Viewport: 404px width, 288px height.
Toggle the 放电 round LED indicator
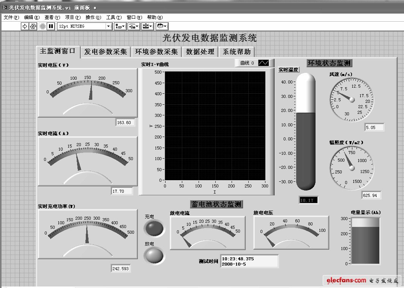point(154,255)
